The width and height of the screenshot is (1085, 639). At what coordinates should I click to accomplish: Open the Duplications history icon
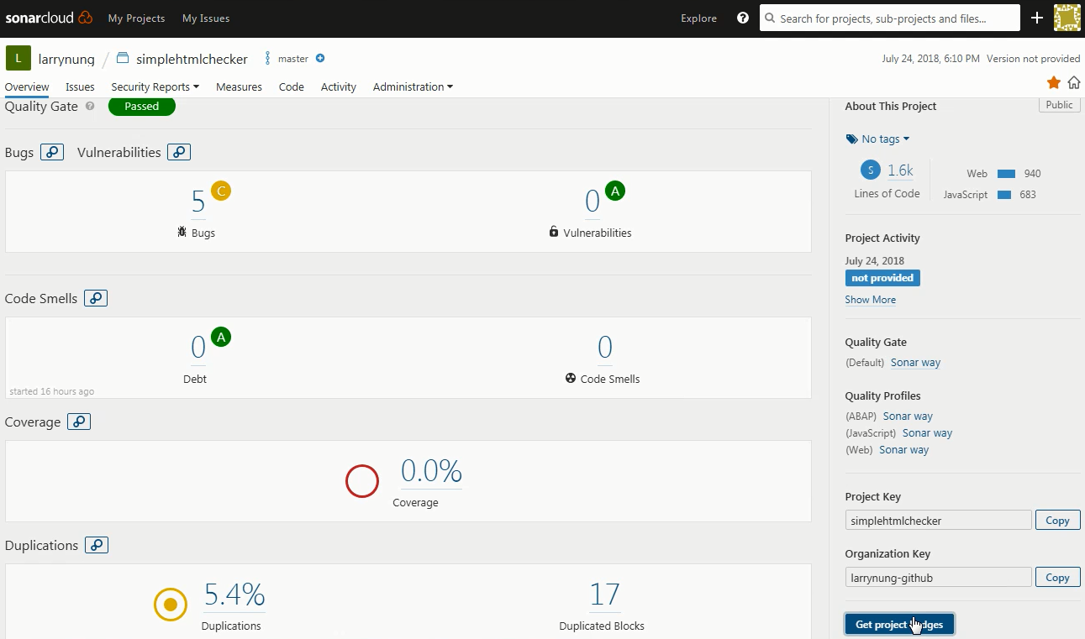pyautogui.click(x=97, y=546)
